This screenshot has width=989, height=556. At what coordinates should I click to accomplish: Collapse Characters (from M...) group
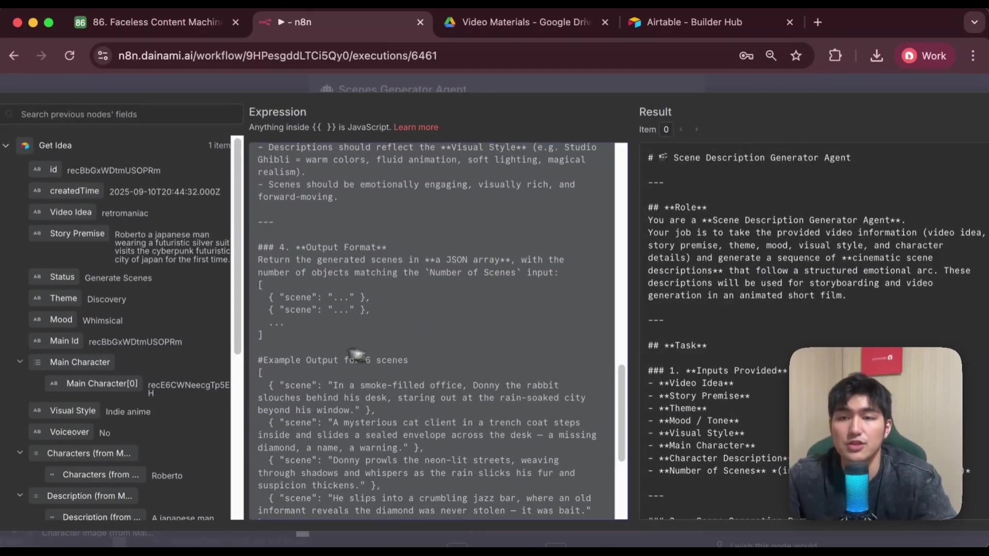pyautogui.click(x=20, y=453)
